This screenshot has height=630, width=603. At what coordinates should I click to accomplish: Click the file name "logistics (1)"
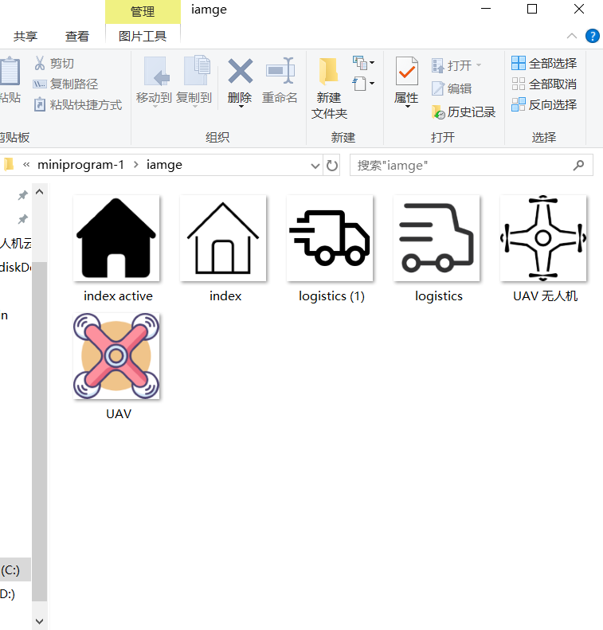(331, 296)
